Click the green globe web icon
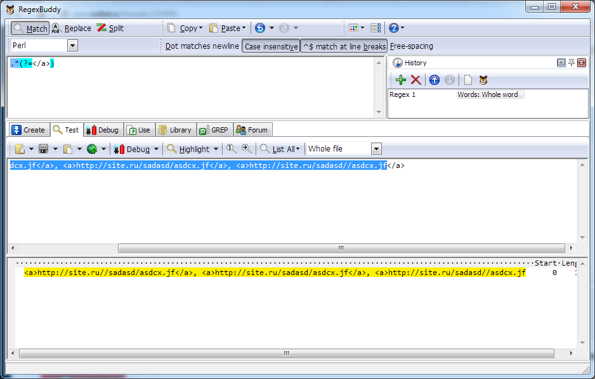Viewport: 595px width, 379px height. (x=92, y=149)
